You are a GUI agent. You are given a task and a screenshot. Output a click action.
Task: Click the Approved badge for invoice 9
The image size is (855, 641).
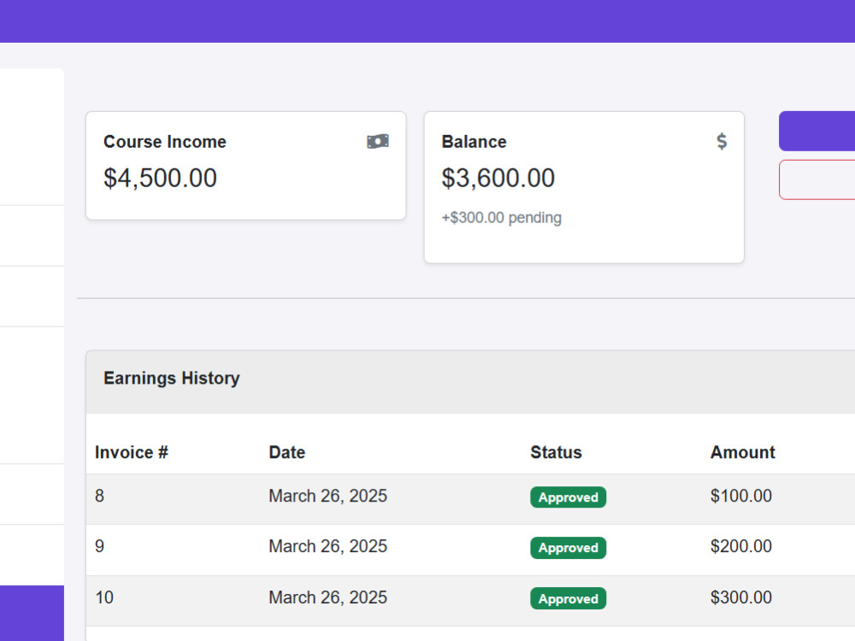[569, 548]
